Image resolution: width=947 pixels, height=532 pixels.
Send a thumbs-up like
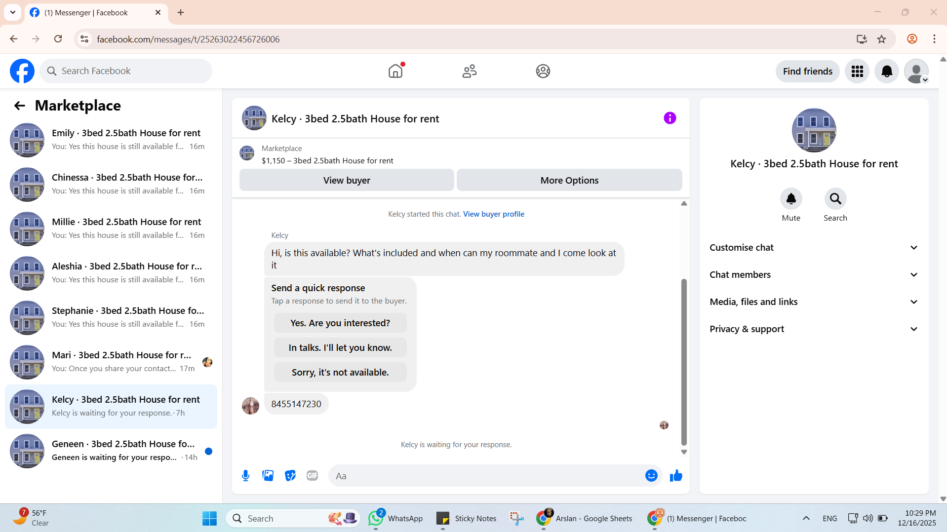(676, 476)
